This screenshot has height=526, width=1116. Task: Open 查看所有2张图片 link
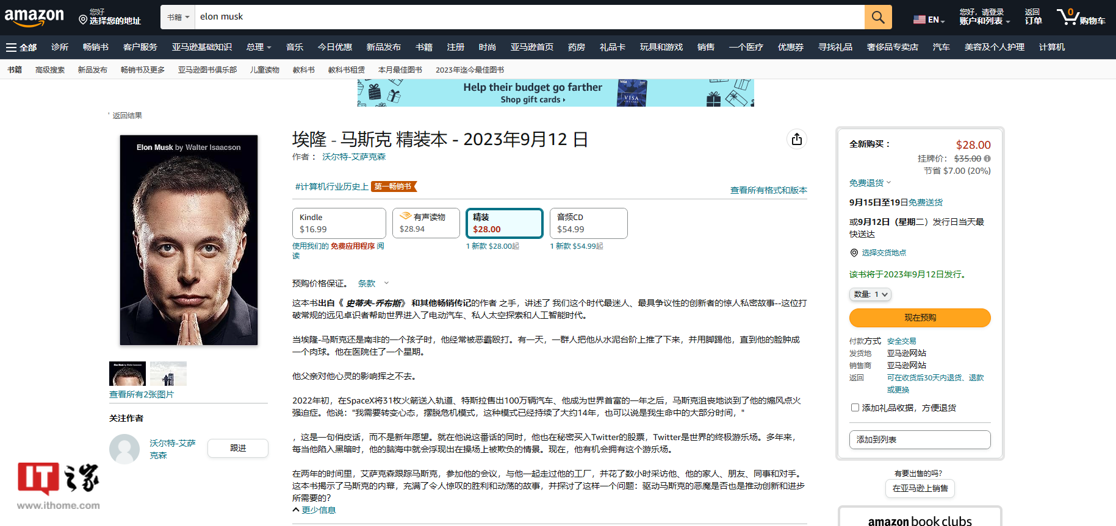pyautogui.click(x=142, y=394)
